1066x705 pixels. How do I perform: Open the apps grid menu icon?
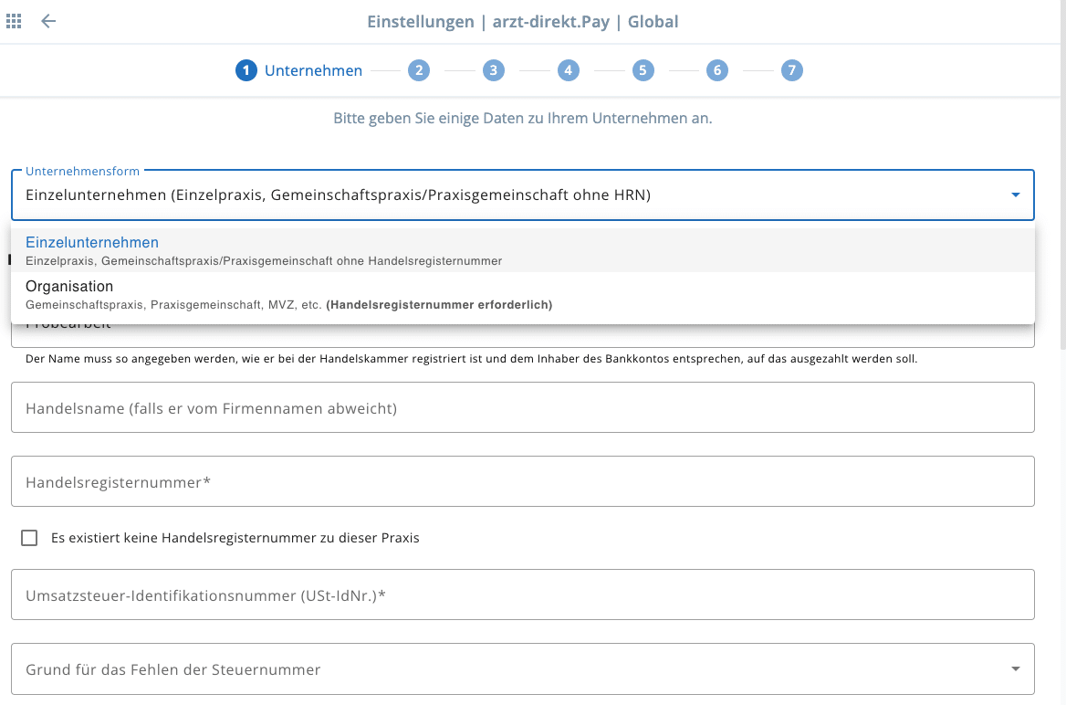(x=14, y=21)
